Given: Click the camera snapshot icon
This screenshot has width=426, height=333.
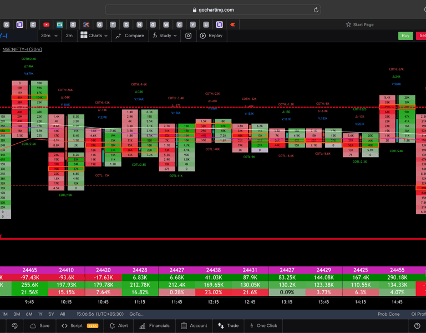Looking at the screenshot, I should tap(188, 36).
